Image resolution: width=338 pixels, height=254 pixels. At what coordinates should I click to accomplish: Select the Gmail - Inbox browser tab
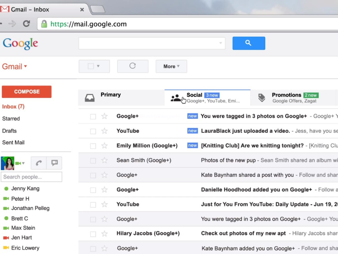(43, 9)
